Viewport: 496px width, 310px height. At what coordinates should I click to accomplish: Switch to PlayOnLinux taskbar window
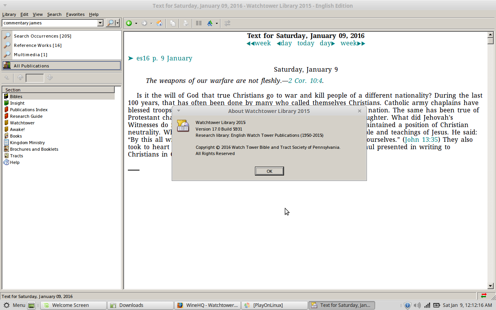(274, 305)
